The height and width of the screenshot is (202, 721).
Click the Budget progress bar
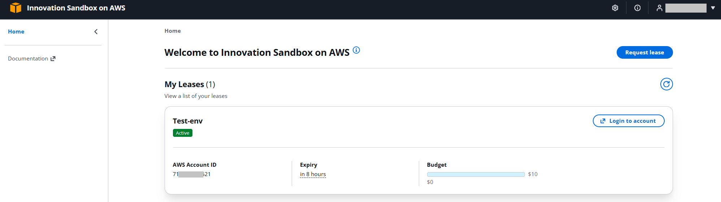click(475, 174)
